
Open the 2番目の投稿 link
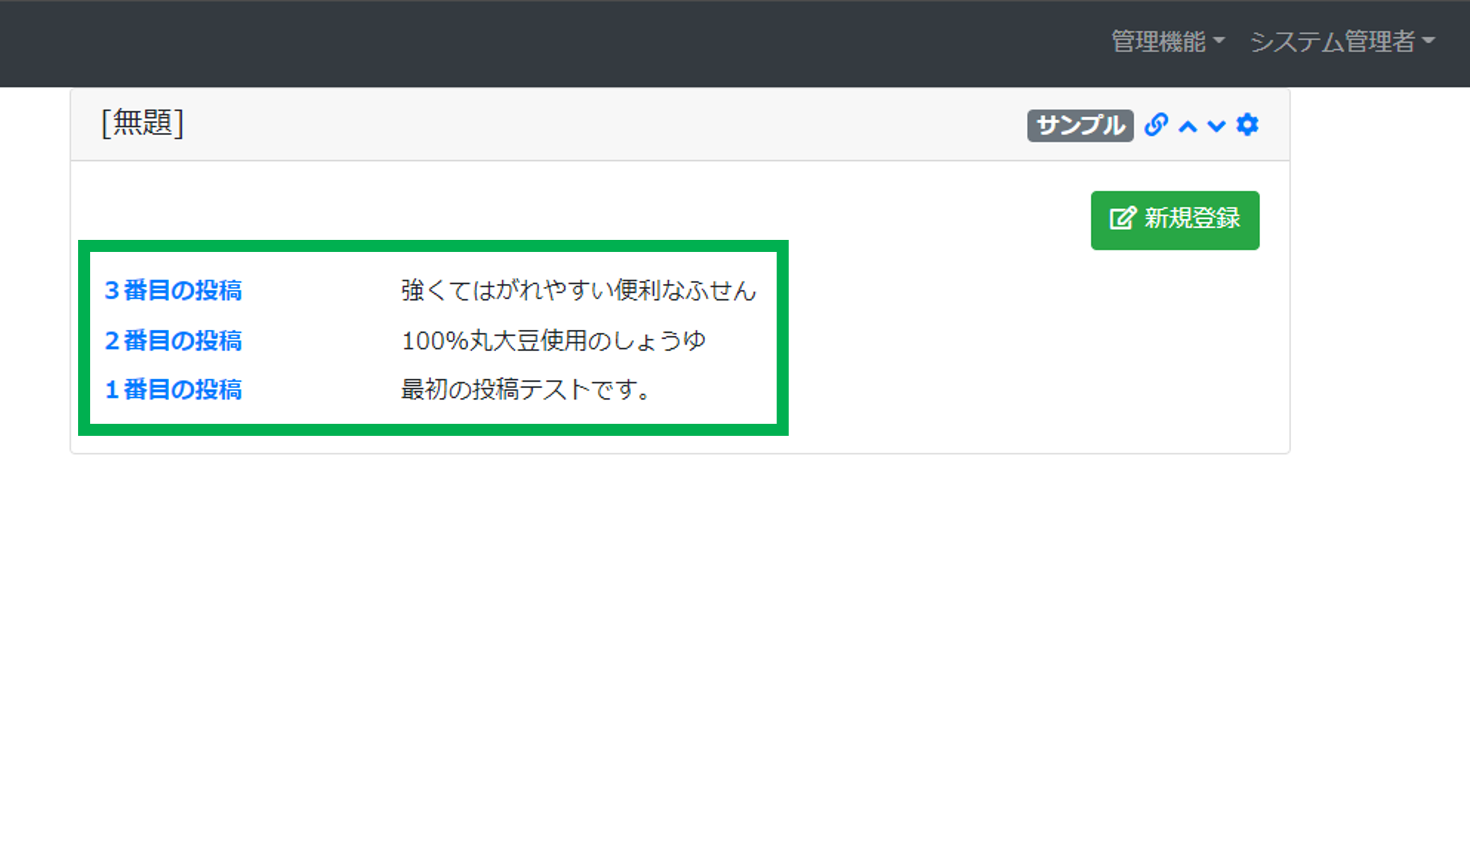(173, 340)
